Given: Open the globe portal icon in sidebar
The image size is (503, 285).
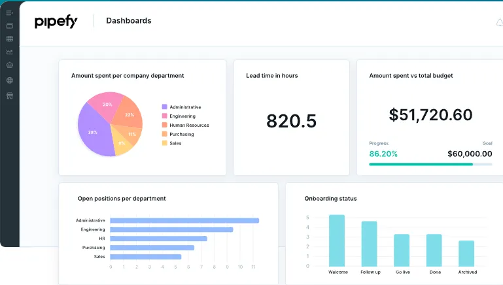Looking at the screenshot, I should [x=10, y=80].
